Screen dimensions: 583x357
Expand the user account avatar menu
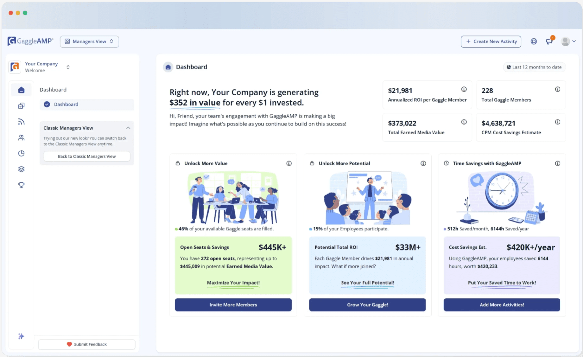(567, 41)
